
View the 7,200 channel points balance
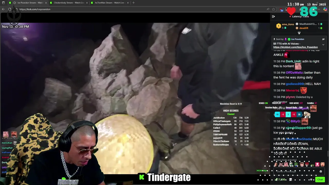point(280,180)
